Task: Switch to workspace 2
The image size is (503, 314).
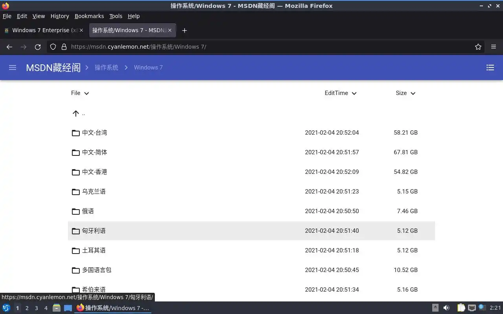Action: point(27,308)
